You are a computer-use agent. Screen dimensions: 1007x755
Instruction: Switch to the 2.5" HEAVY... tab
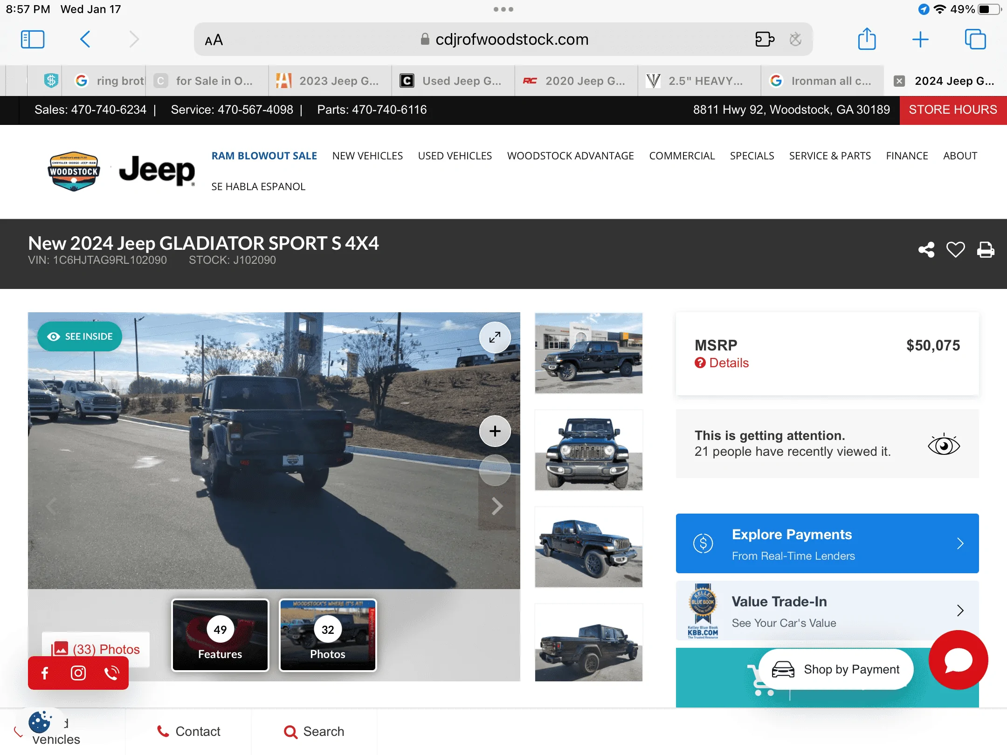click(x=699, y=81)
